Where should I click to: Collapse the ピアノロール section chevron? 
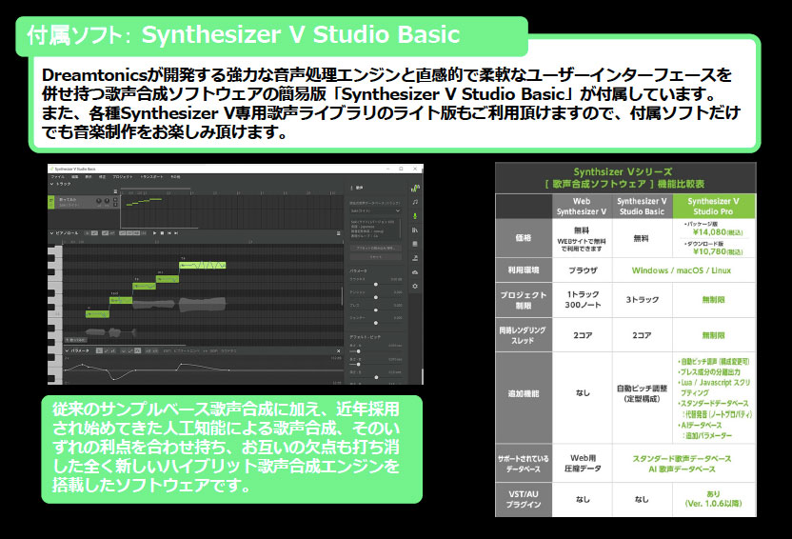(51, 233)
